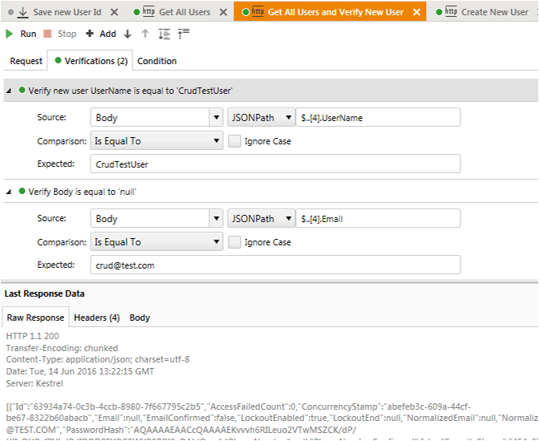The width and height of the screenshot is (539, 441).
Task: Enable Ignore Case for Email verification
Action: [234, 242]
